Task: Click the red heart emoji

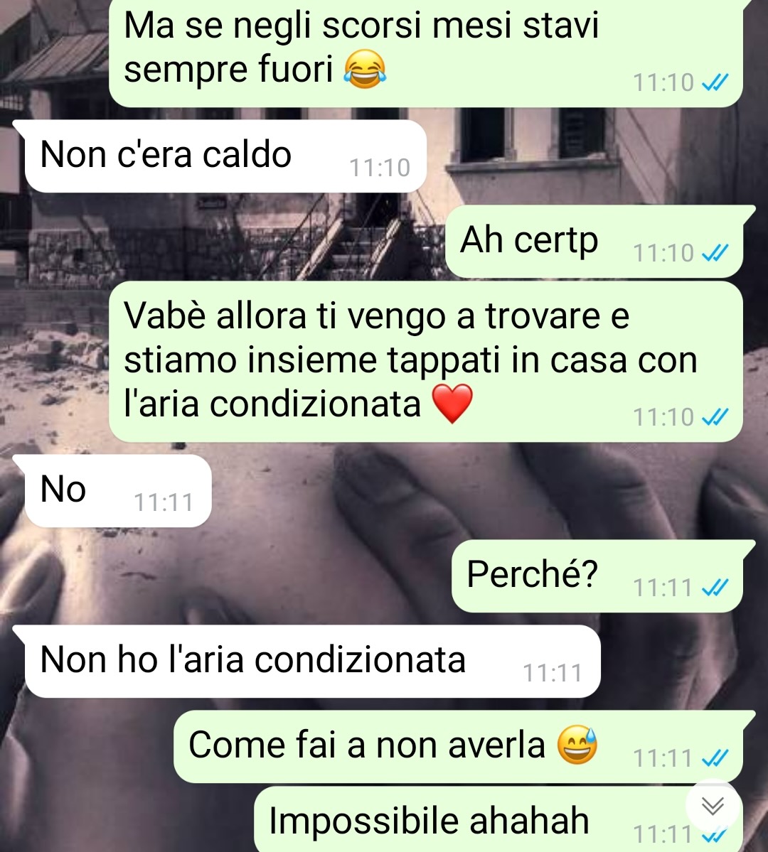Action: 452,404
